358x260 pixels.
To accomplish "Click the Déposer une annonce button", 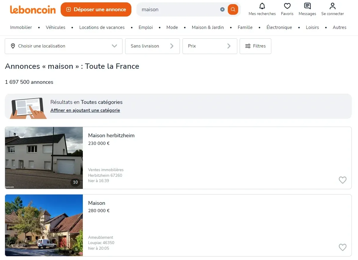I will [x=96, y=9].
